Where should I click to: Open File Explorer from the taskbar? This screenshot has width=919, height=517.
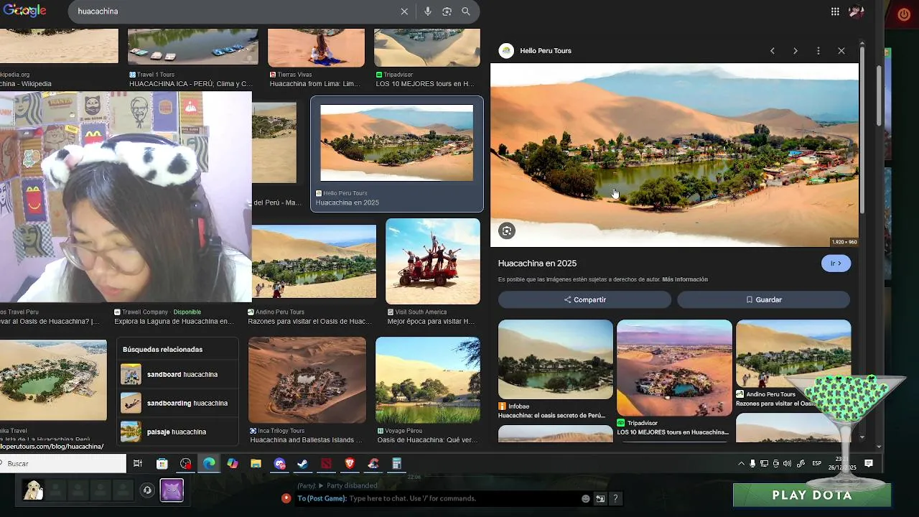tap(256, 464)
